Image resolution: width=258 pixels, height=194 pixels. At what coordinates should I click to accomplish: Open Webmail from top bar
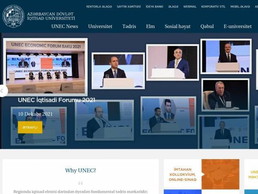click(190, 6)
